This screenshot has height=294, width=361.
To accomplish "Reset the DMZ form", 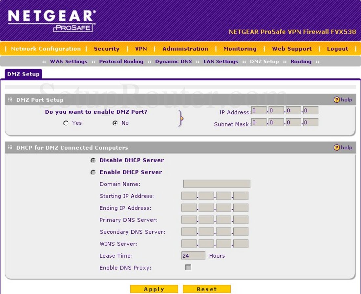I will pyautogui.click(x=206, y=289).
